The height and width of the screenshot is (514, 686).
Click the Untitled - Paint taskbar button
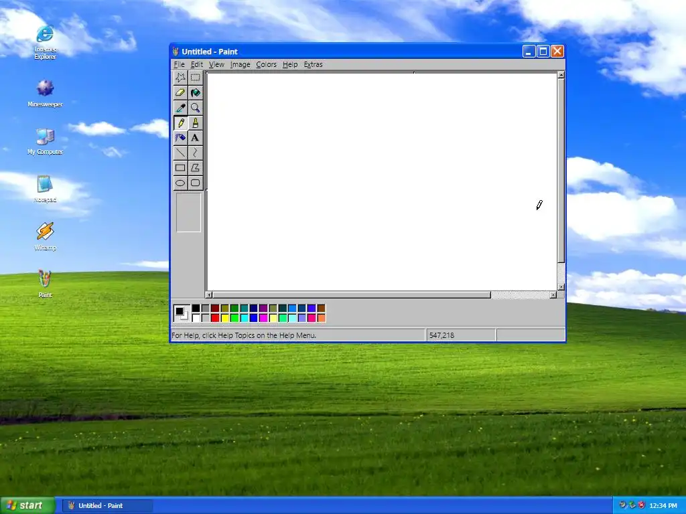[108, 505]
